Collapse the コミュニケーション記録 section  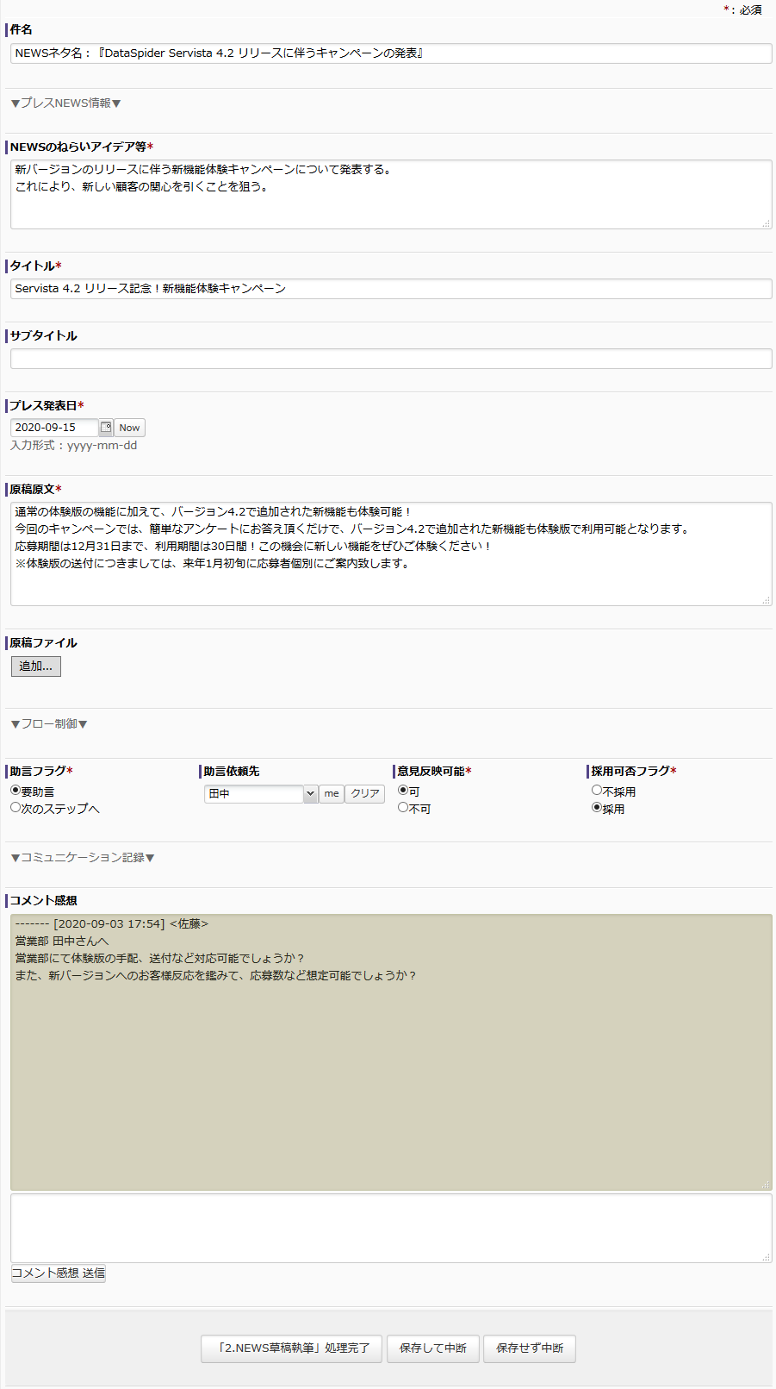(83, 858)
